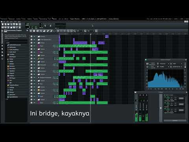Show the Beat+Bassline Editor

click(6, 28)
